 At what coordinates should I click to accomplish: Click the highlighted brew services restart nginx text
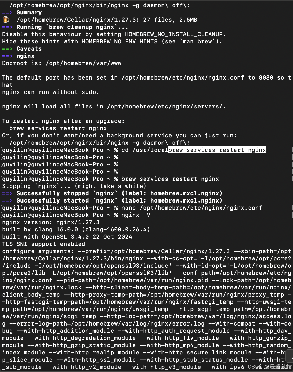[x=217, y=150]
